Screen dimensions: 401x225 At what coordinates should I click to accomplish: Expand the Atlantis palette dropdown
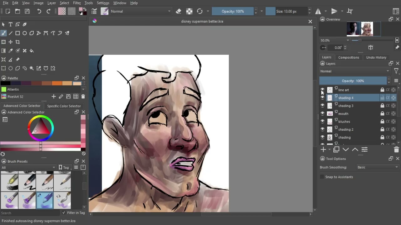[x=83, y=89]
